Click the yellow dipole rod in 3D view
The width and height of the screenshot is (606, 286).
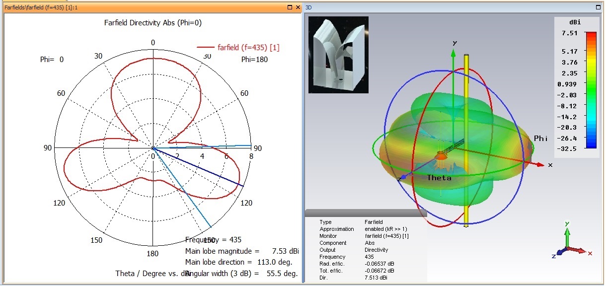pyautogui.click(x=466, y=140)
